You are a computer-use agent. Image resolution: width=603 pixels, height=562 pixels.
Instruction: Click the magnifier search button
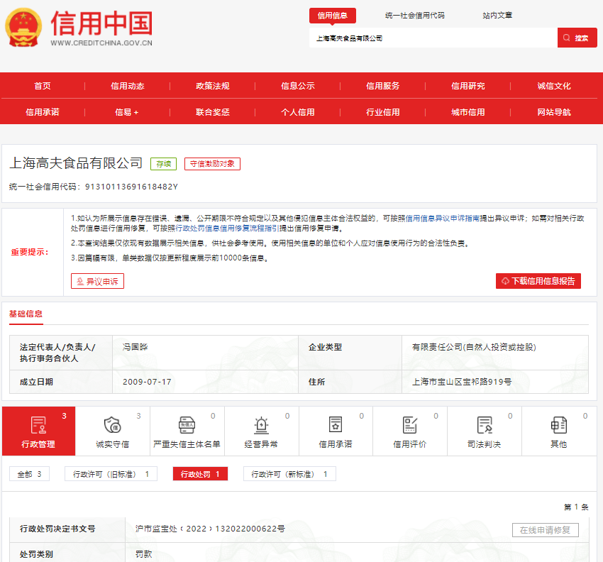[x=577, y=38]
